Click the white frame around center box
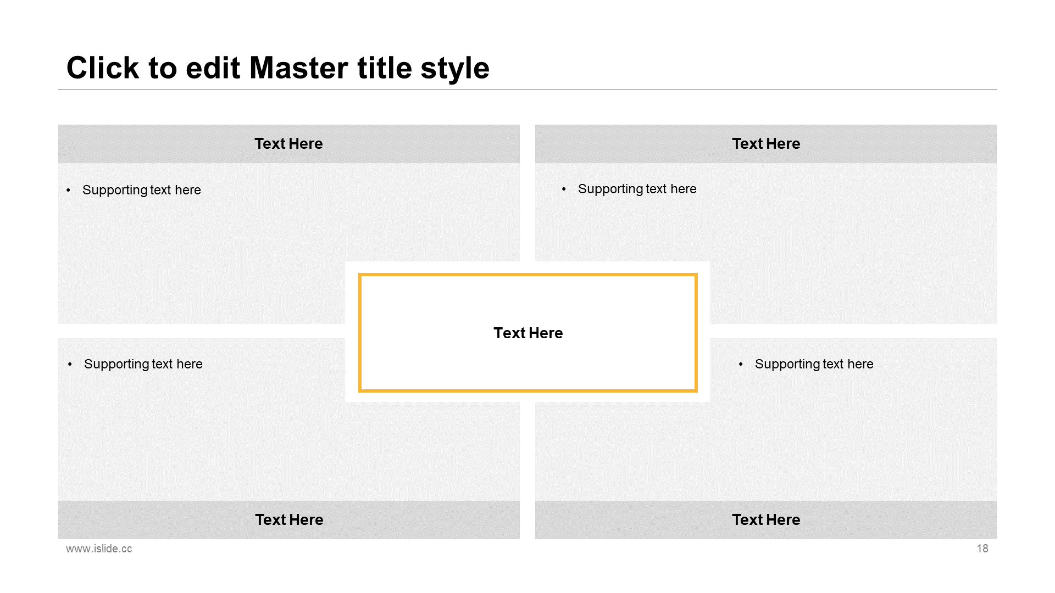This screenshot has height=593, width=1055. 352,332
